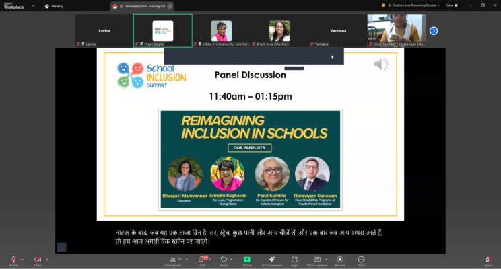Select shruti kasarkar's video tile
Screen dimensions: 501x269
[397, 31]
